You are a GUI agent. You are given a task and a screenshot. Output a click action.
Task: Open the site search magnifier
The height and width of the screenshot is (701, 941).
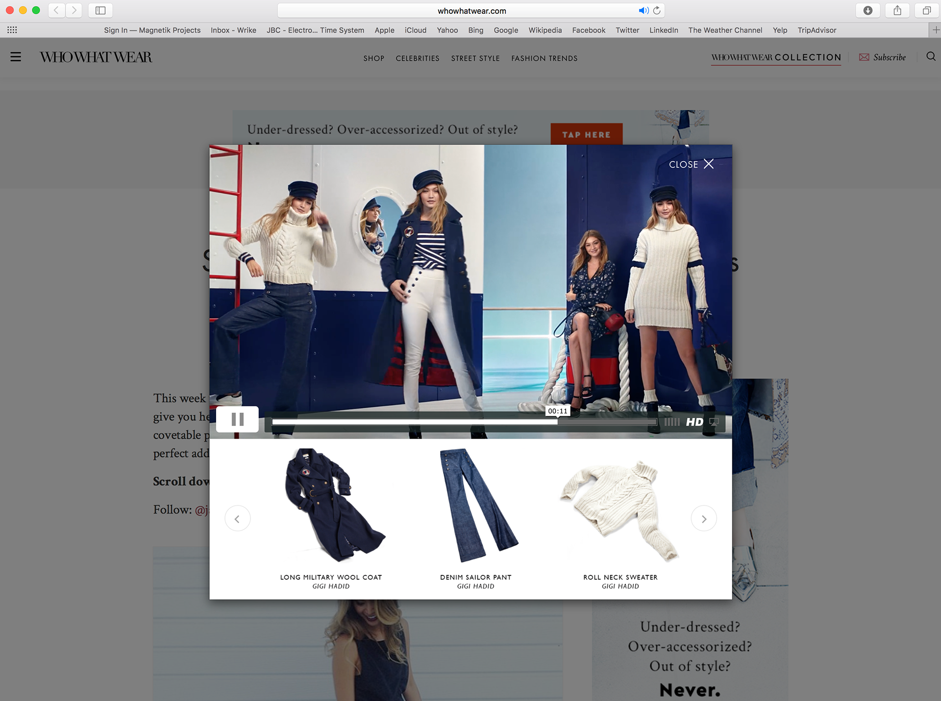(x=931, y=57)
